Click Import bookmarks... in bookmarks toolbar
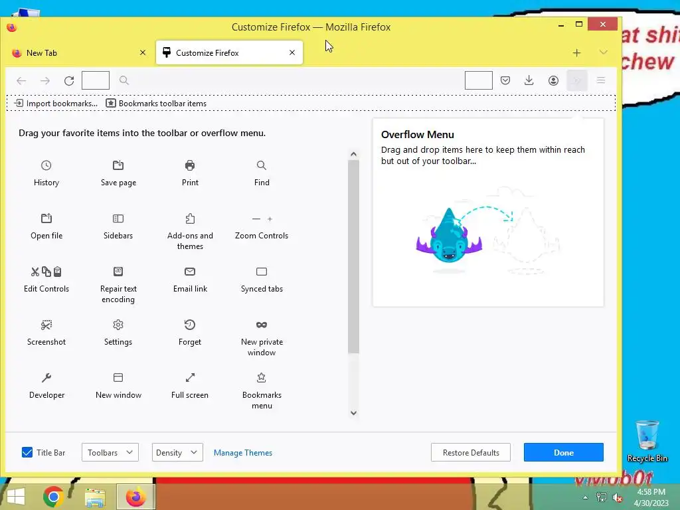Image resolution: width=680 pixels, height=510 pixels. pyautogui.click(x=56, y=103)
